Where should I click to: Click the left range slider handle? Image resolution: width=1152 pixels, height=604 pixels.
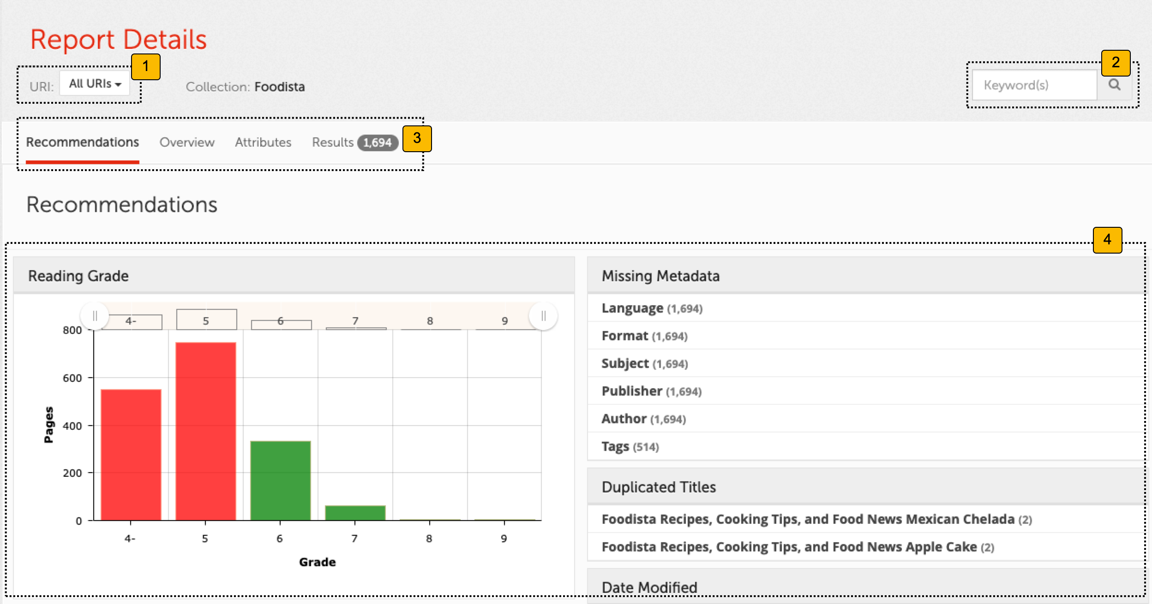[x=95, y=316]
